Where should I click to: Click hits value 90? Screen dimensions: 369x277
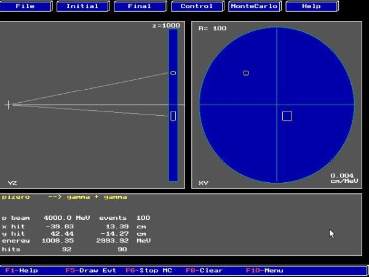122,249
